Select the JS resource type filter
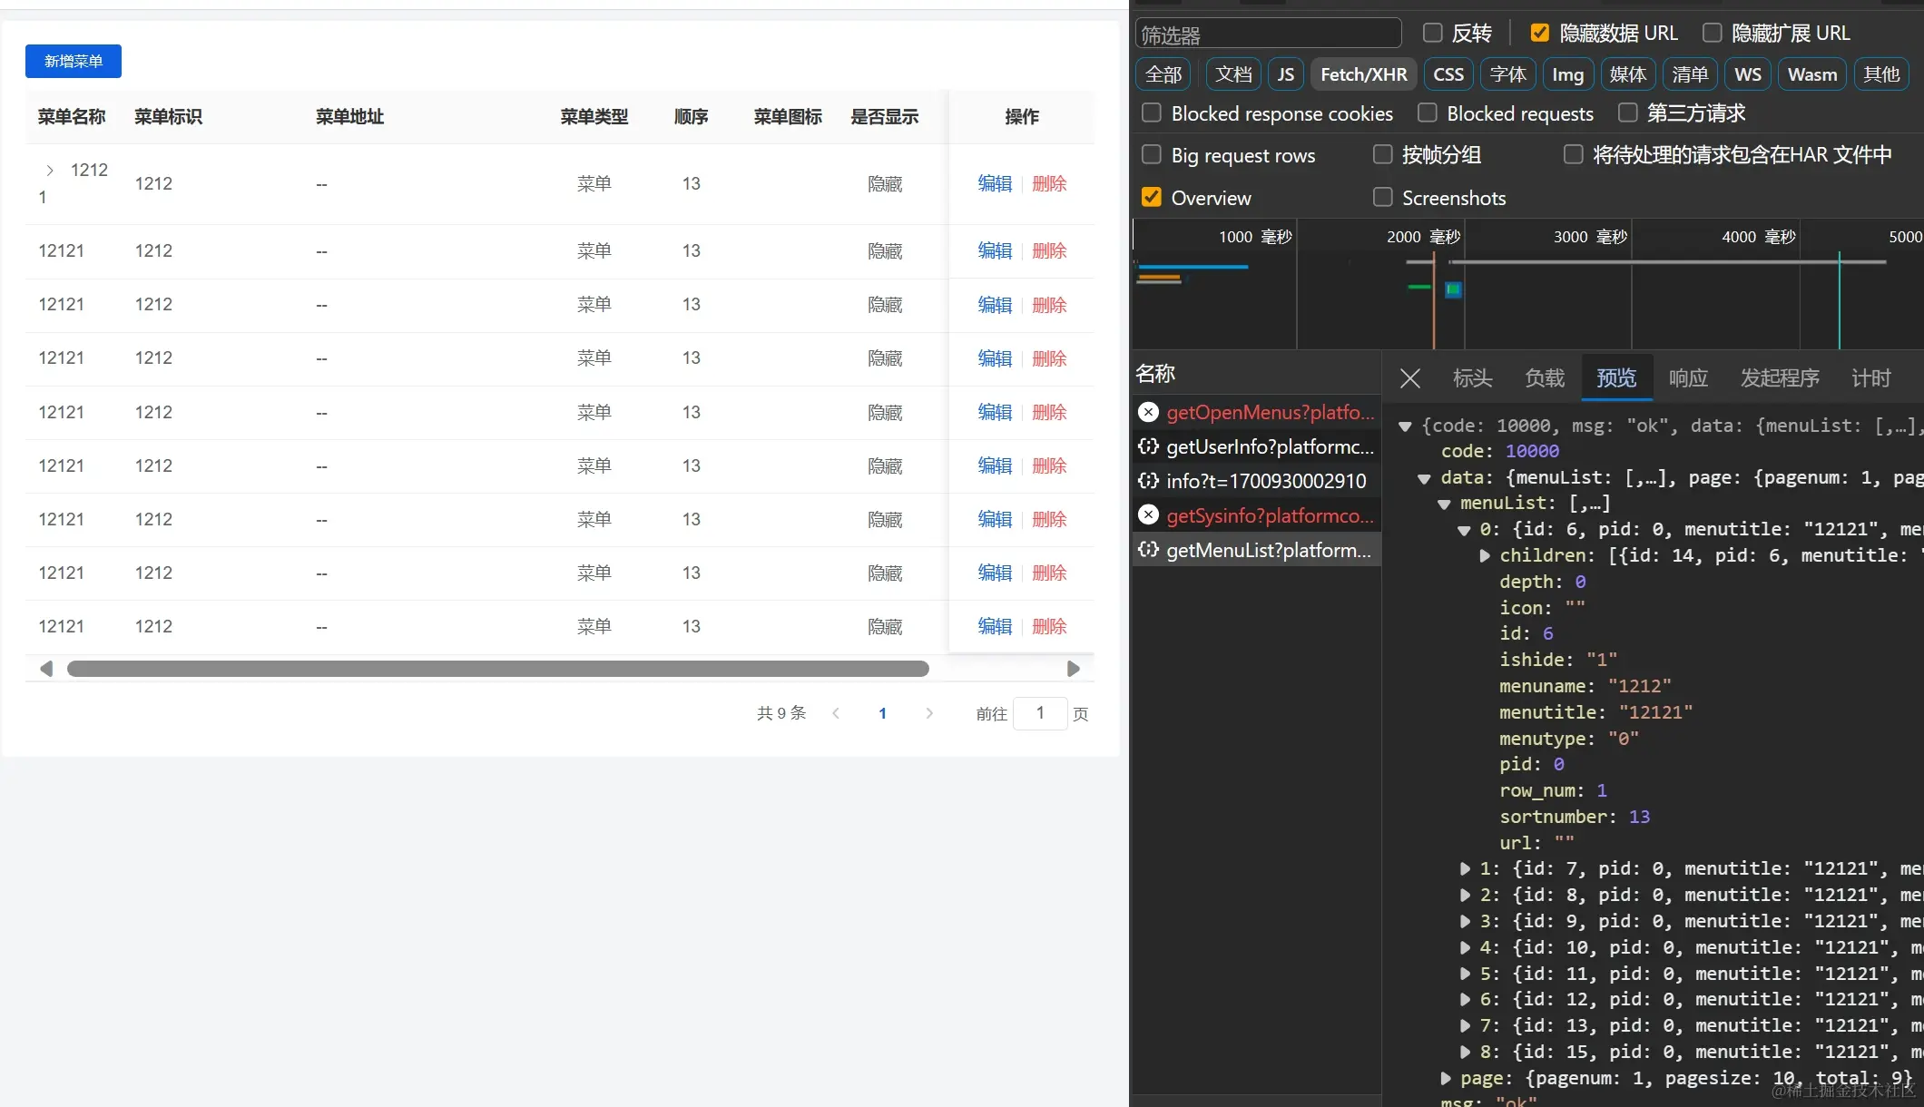The width and height of the screenshot is (1924, 1107). [1285, 74]
